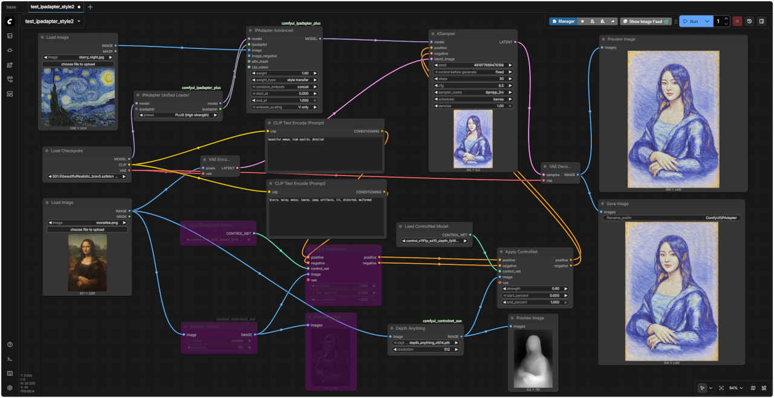774x398 pixels.
Task: Open the 94% zoom level dropdown
Action: (x=737, y=388)
